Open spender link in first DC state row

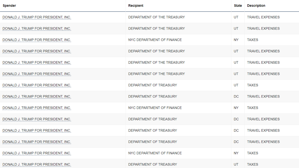coord(37,96)
